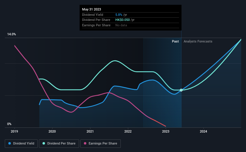Click the Dividend Per Share label in tooltip
246x152 pixels.
(96, 20)
